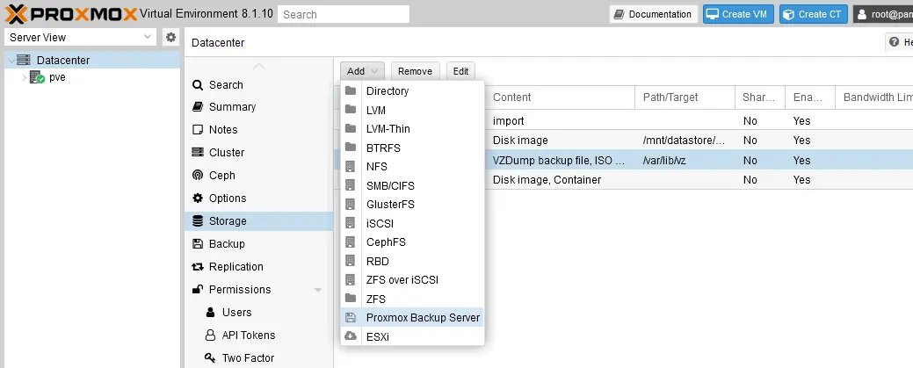Open the Documentation button

click(x=653, y=15)
